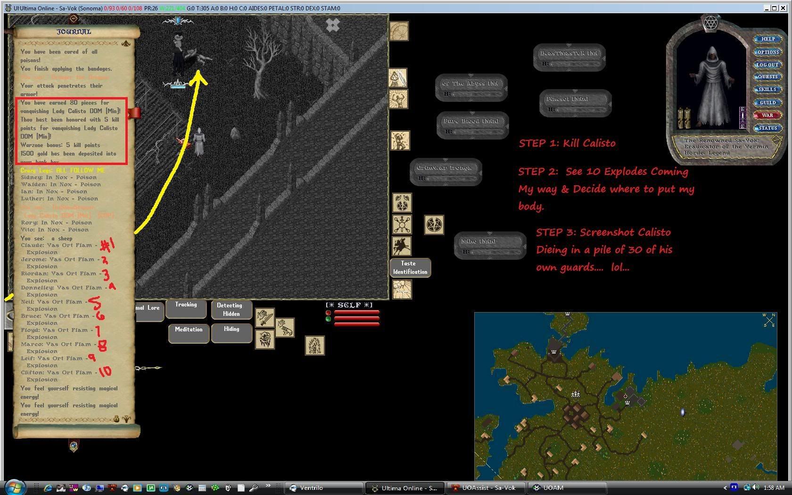792x495 pixels.
Task: Click the flexing strongman spell icon
Action: click(398, 99)
